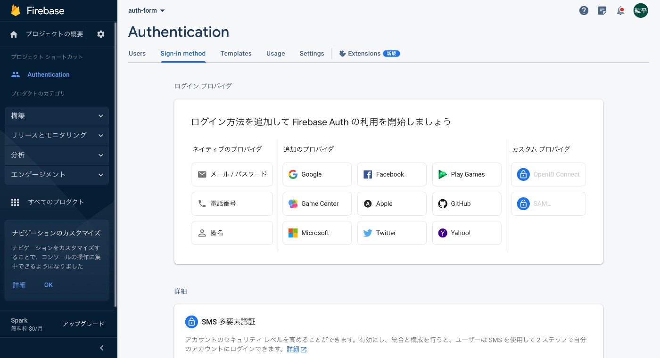The width and height of the screenshot is (660, 358).
Task: Open project overview home icon
Action: point(14,34)
